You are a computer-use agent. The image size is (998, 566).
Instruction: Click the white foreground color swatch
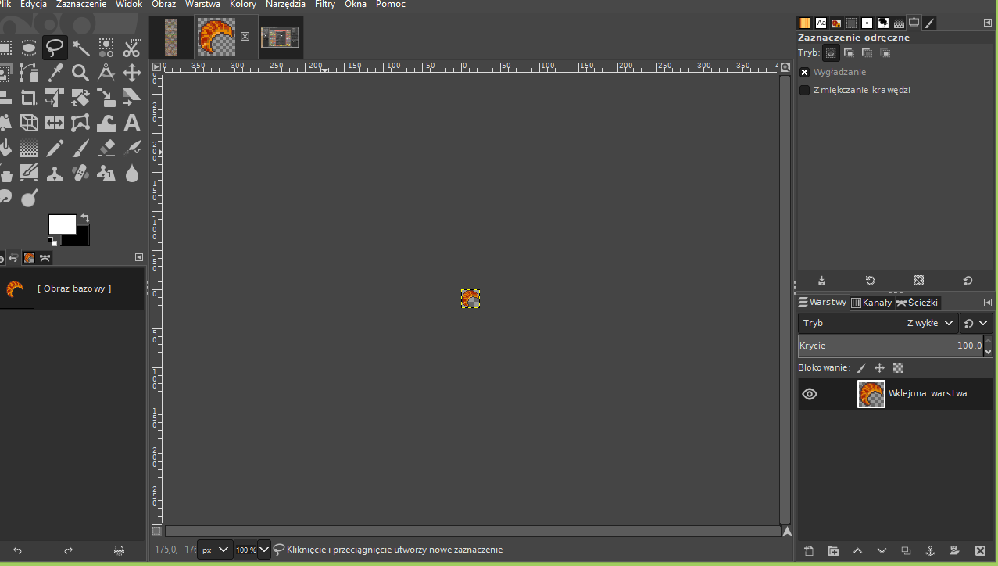point(61,224)
